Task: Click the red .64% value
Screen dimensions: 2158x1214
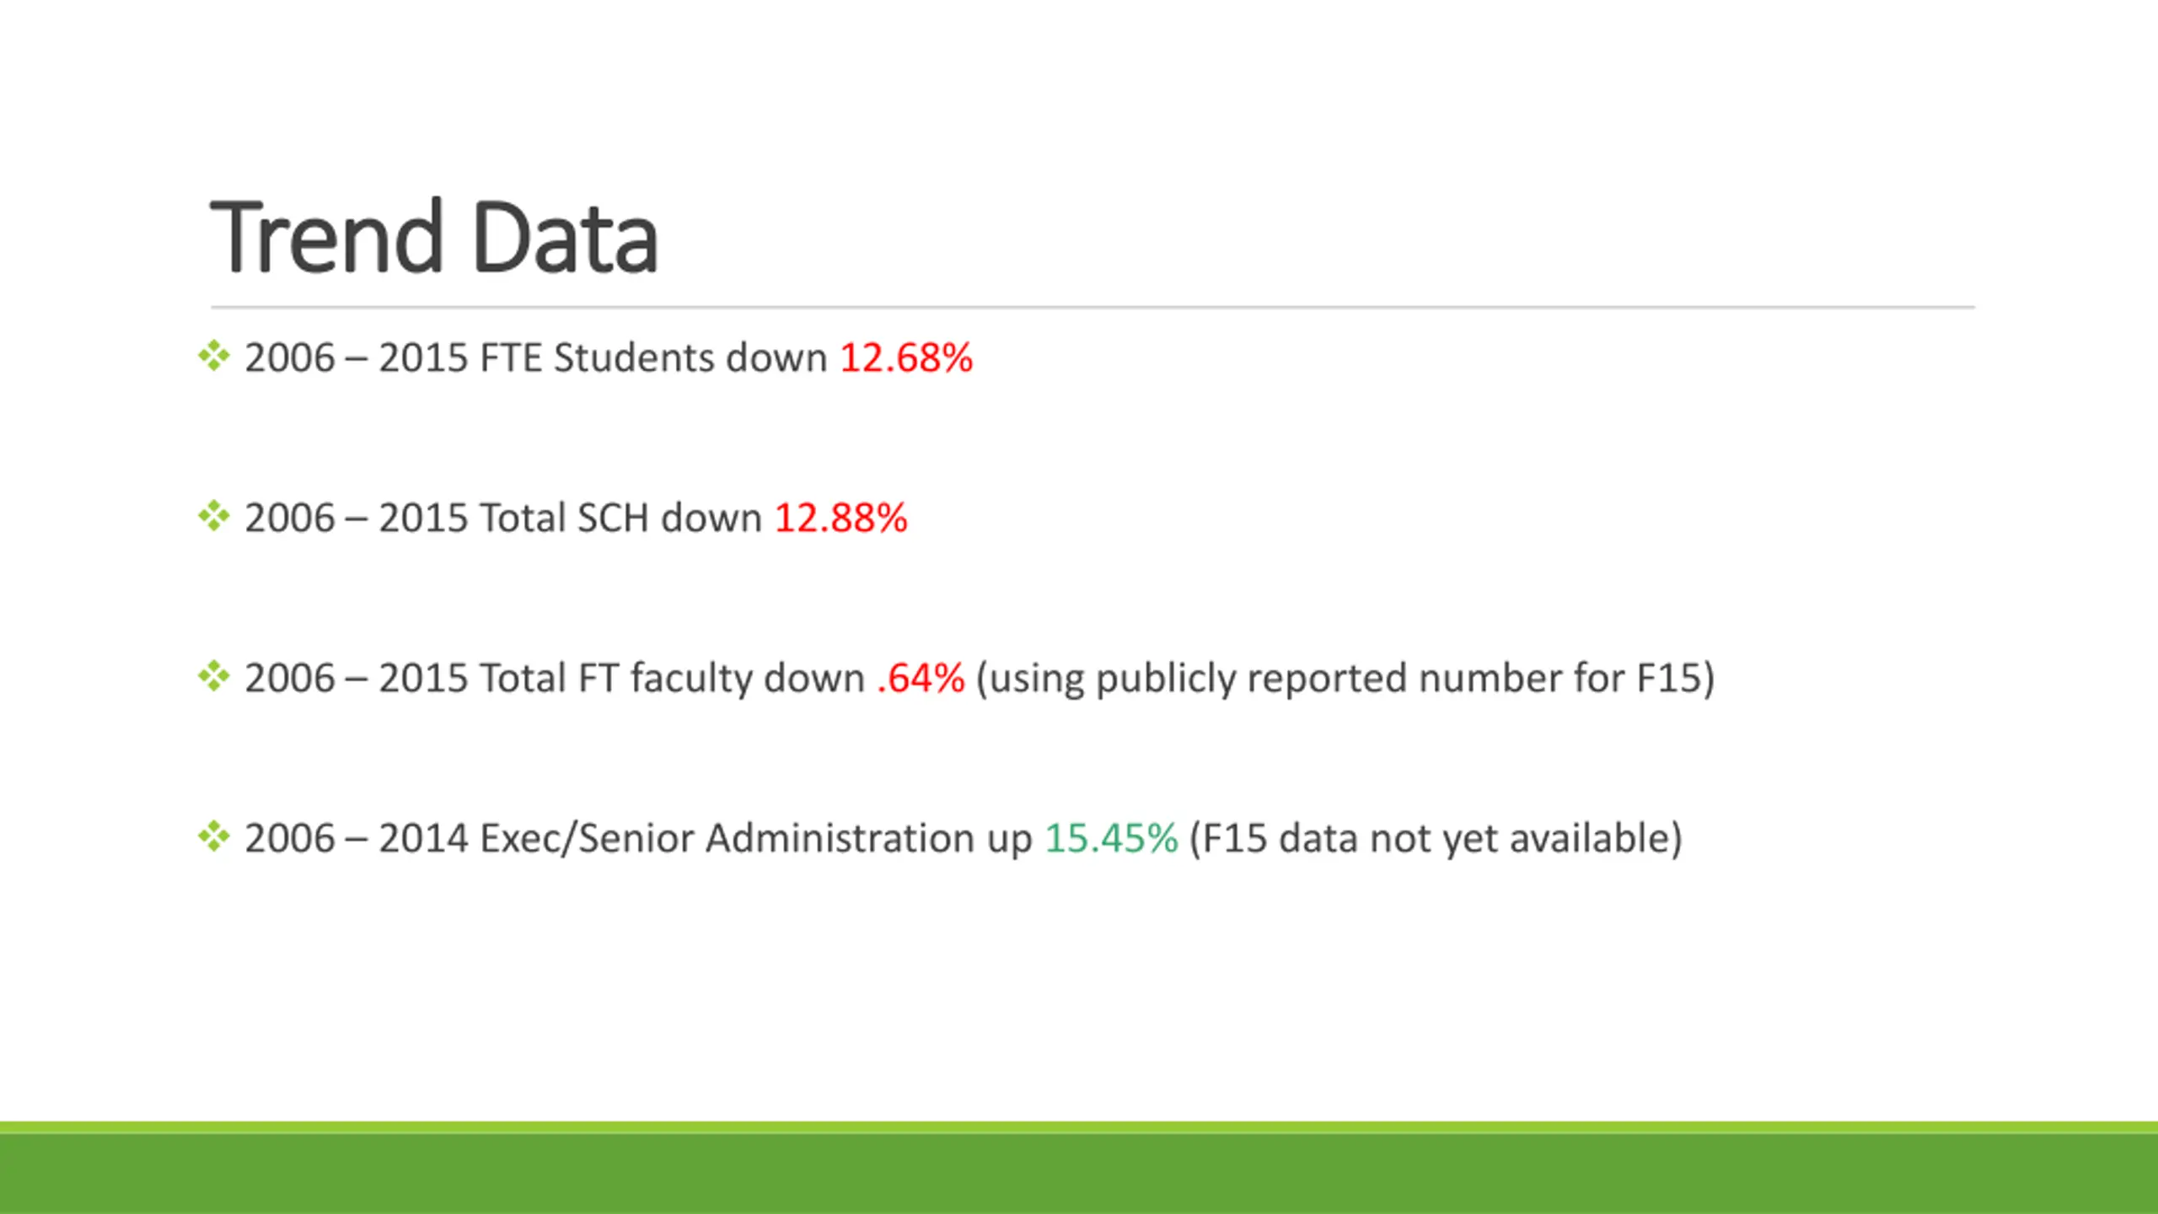Action: pos(921,678)
